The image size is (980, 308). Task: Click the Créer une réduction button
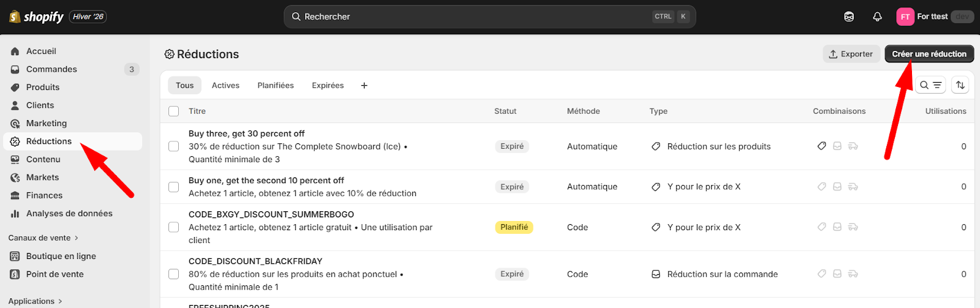(x=929, y=54)
